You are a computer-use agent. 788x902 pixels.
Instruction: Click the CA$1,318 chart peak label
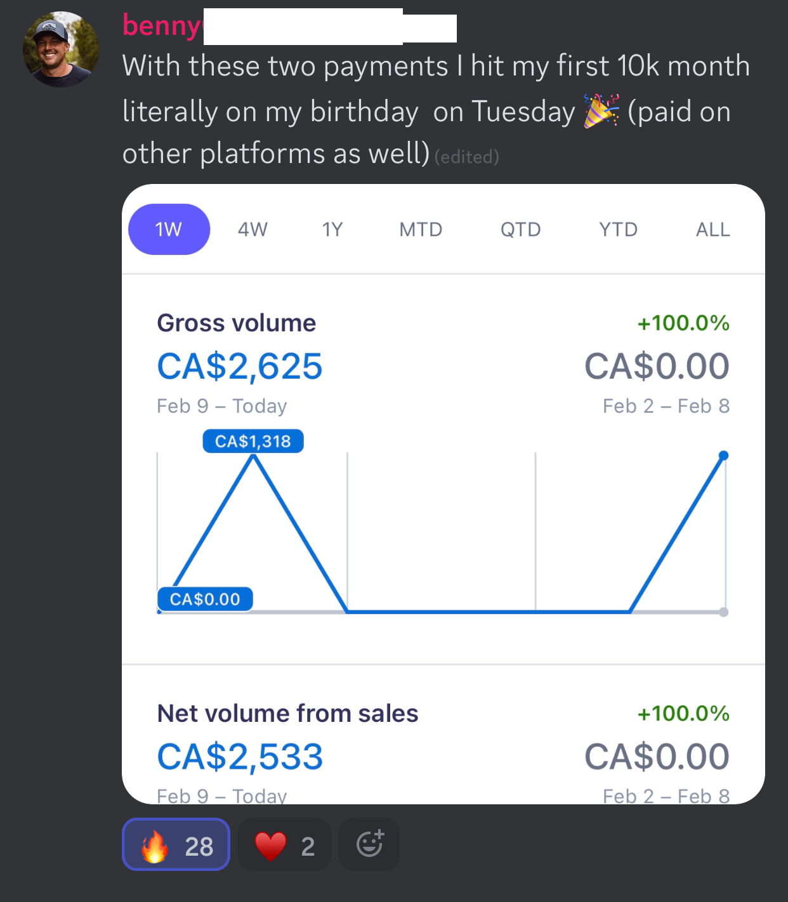(x=253, y=441)
